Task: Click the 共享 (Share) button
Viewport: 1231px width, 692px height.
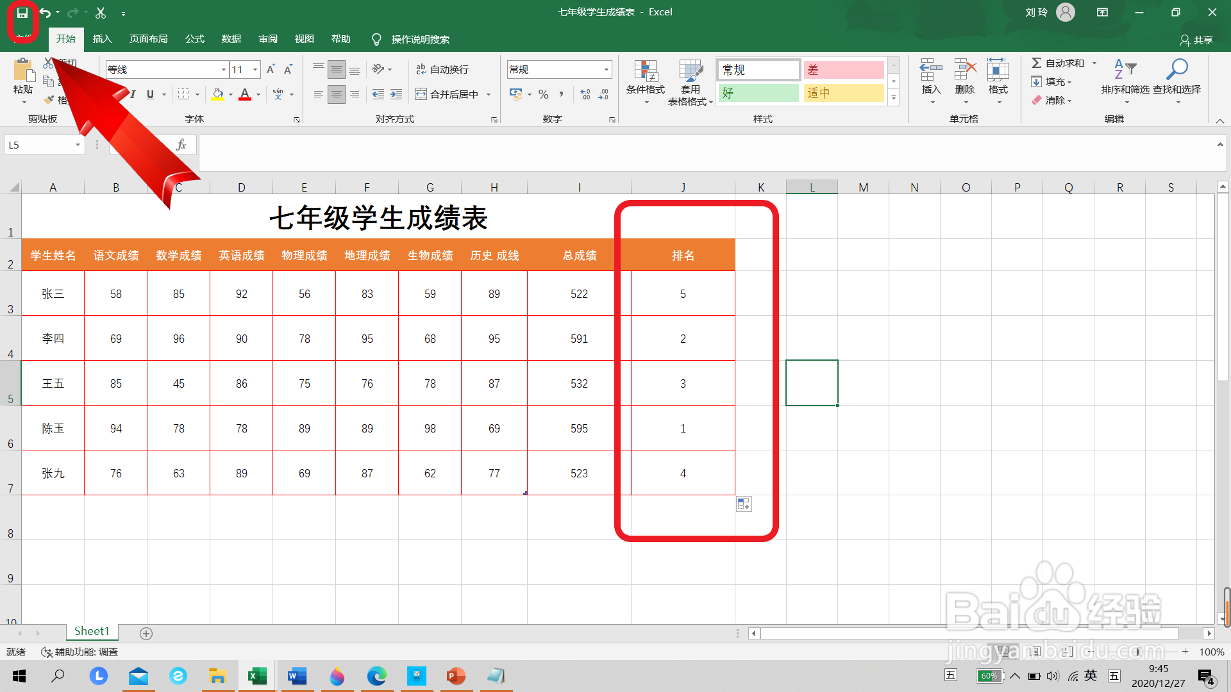Action: [x=1196, y=40]
